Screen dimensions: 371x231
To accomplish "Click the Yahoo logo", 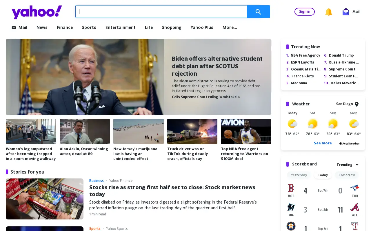I will coord(37,12).
